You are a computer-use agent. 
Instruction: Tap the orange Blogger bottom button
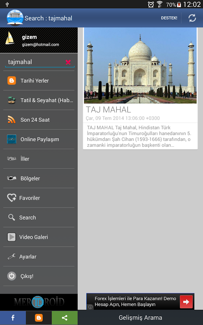click(x=39, y=318)
